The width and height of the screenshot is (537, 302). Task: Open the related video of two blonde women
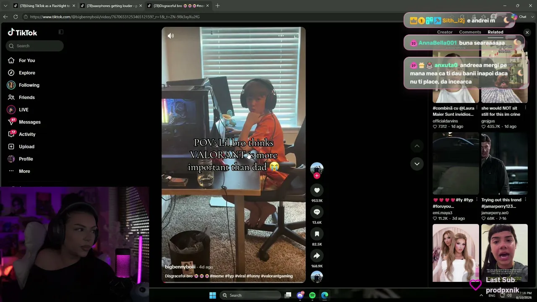456,253
